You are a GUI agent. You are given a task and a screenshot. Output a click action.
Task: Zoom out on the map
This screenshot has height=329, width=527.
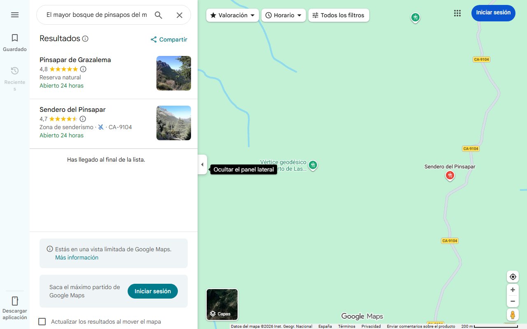pyautogui.click(x=513, y=301)
